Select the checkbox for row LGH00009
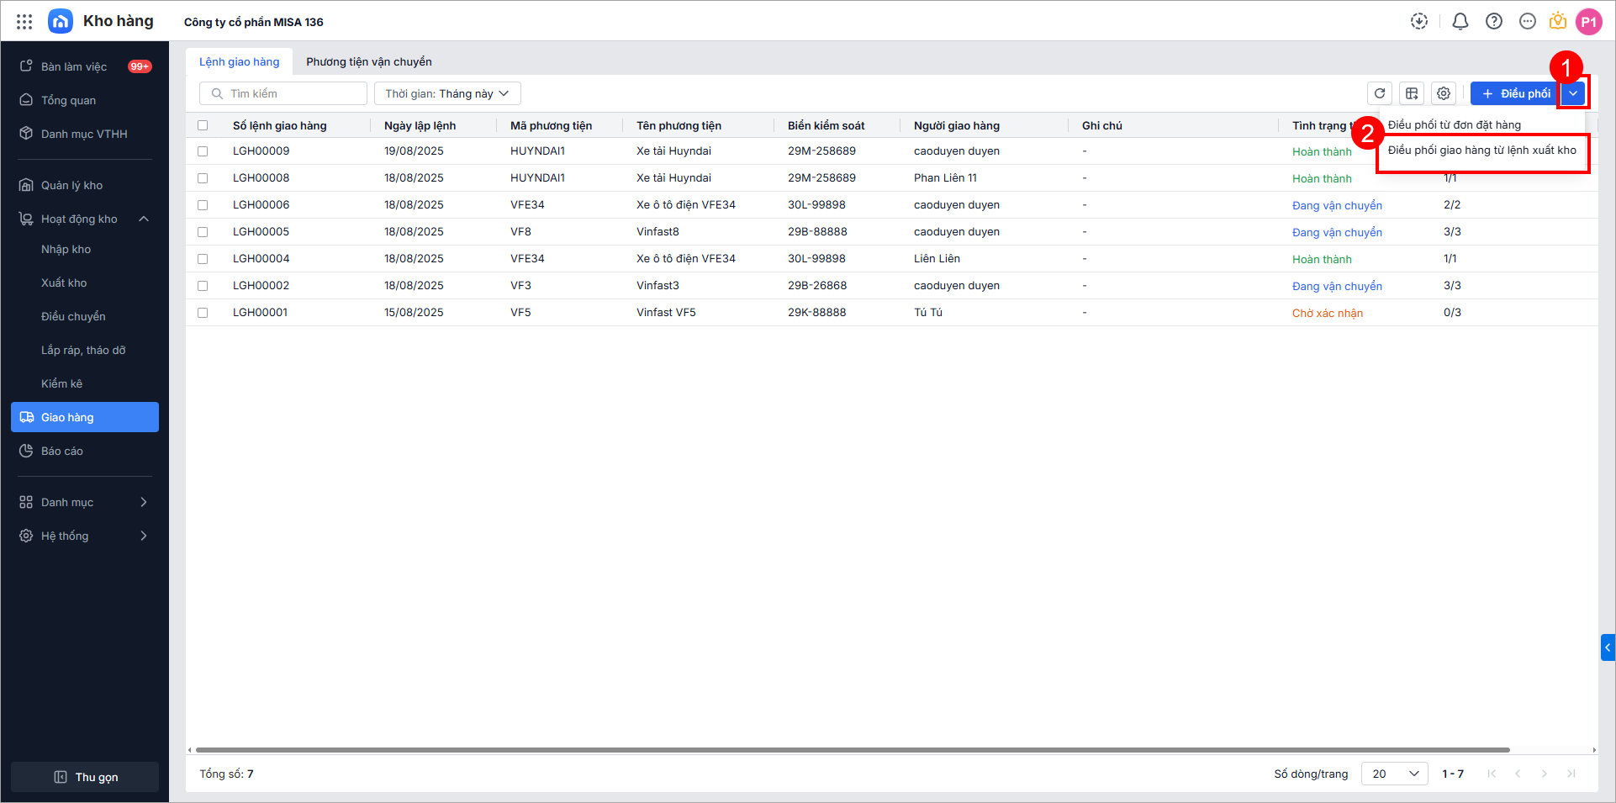 point(203,151)
